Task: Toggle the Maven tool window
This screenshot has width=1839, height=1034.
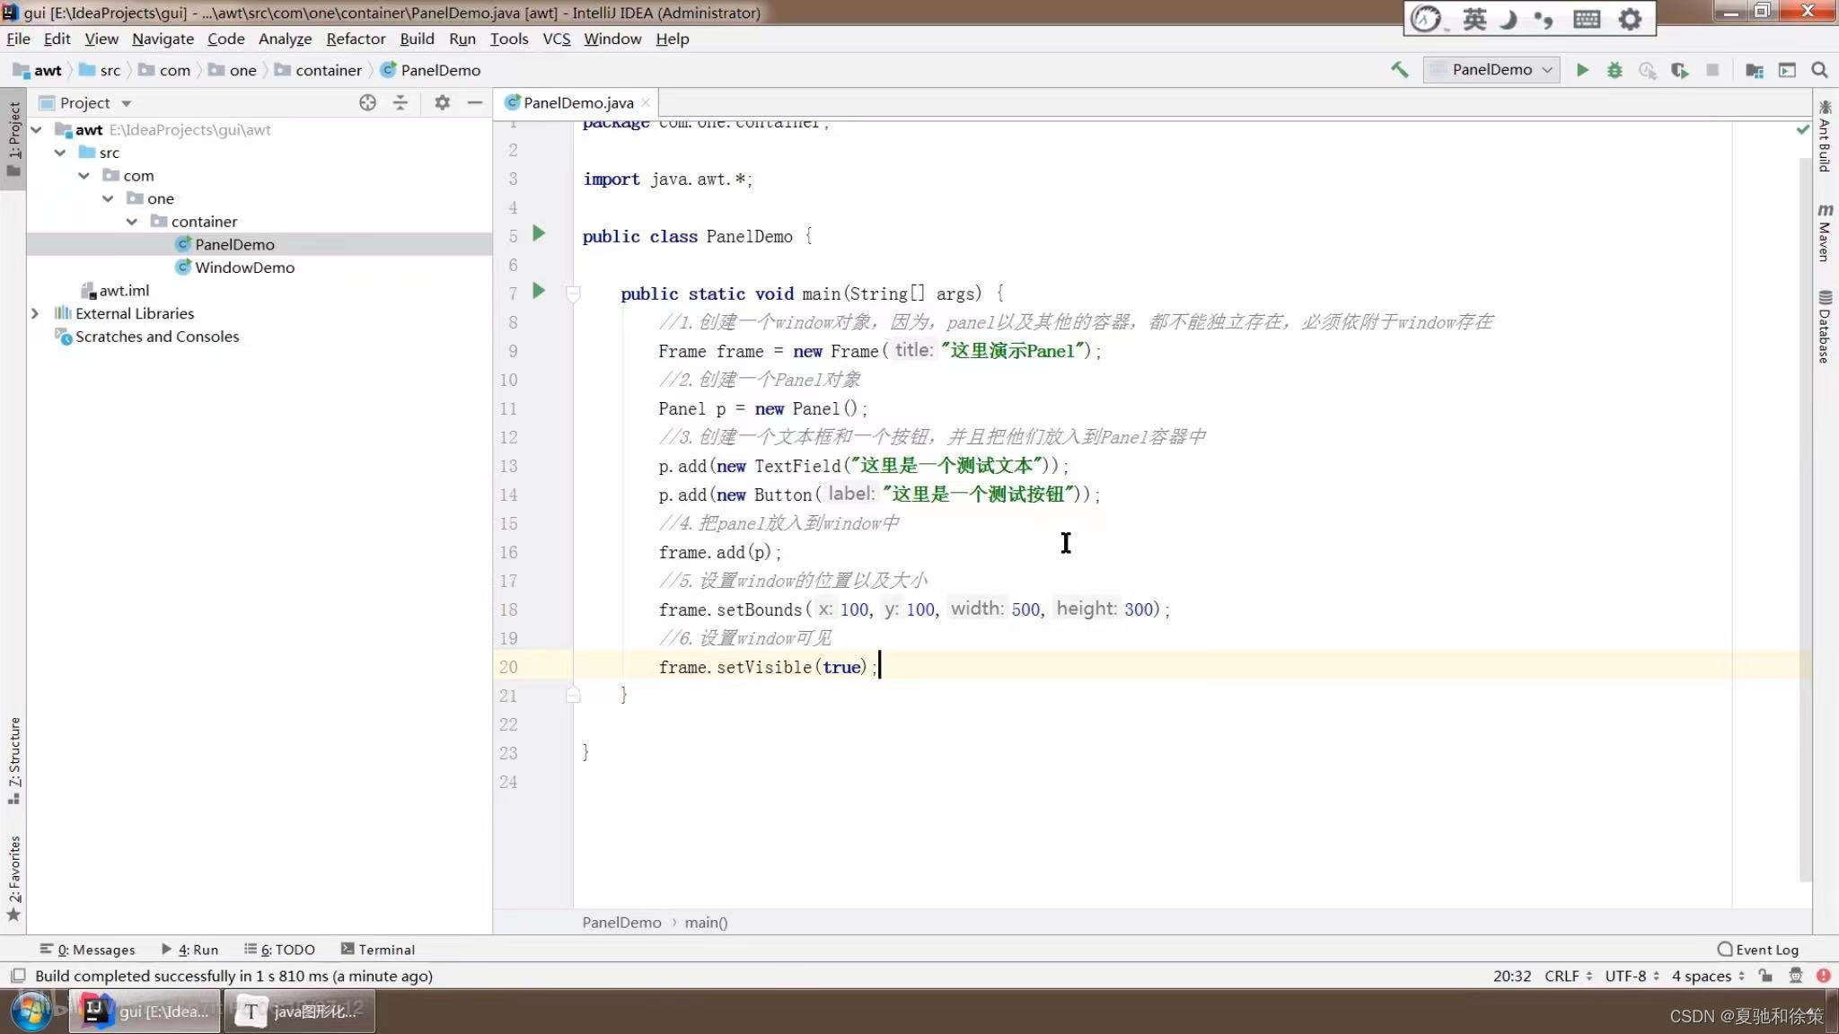Action: [1824, 235]
